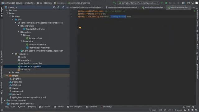Expand the .mvn folder
199x112 pixels.
7,10
